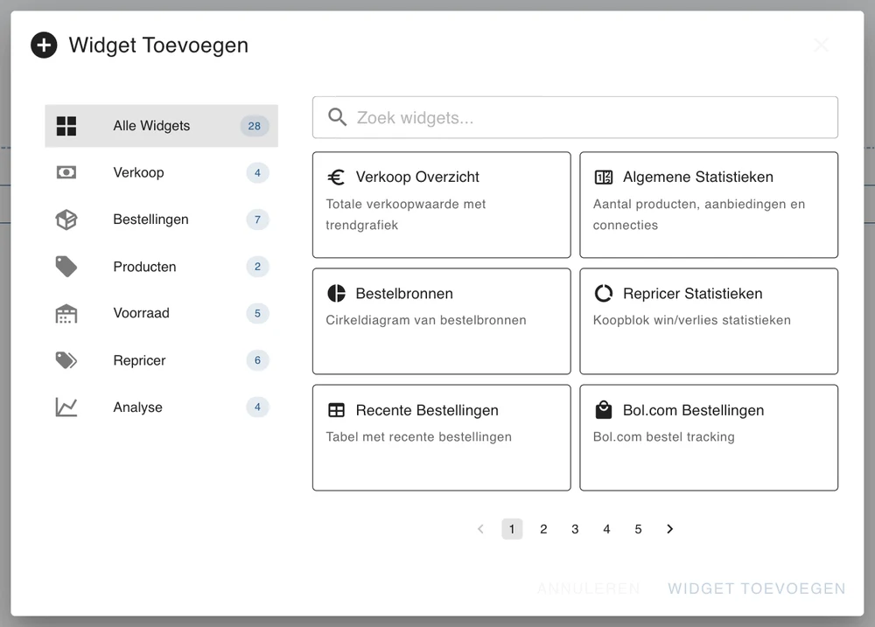Choose the Bestelbronnen widget card
Image resolution: width=875 pixels, height=627 pixels.
(x=441, y=321)
